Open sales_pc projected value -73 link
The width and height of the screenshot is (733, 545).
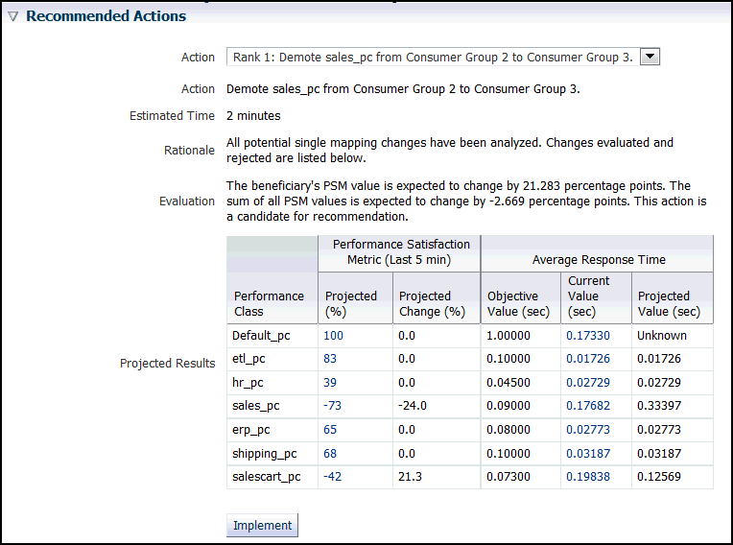(332, 405)
